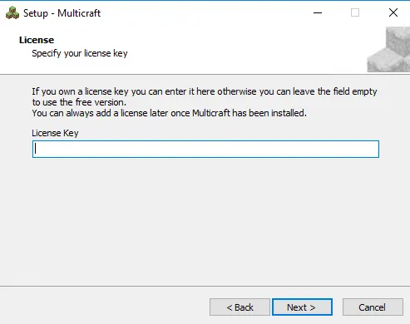Click the 'If you own a license key' sentence
410x324 pixels.
click(205, 91)
